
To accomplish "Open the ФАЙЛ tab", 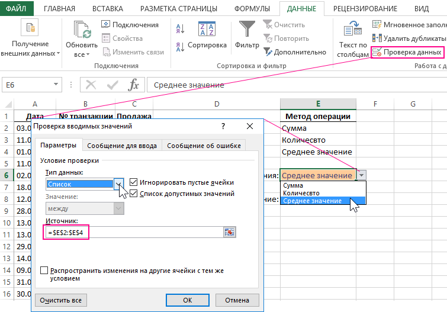I will (16, 8).
